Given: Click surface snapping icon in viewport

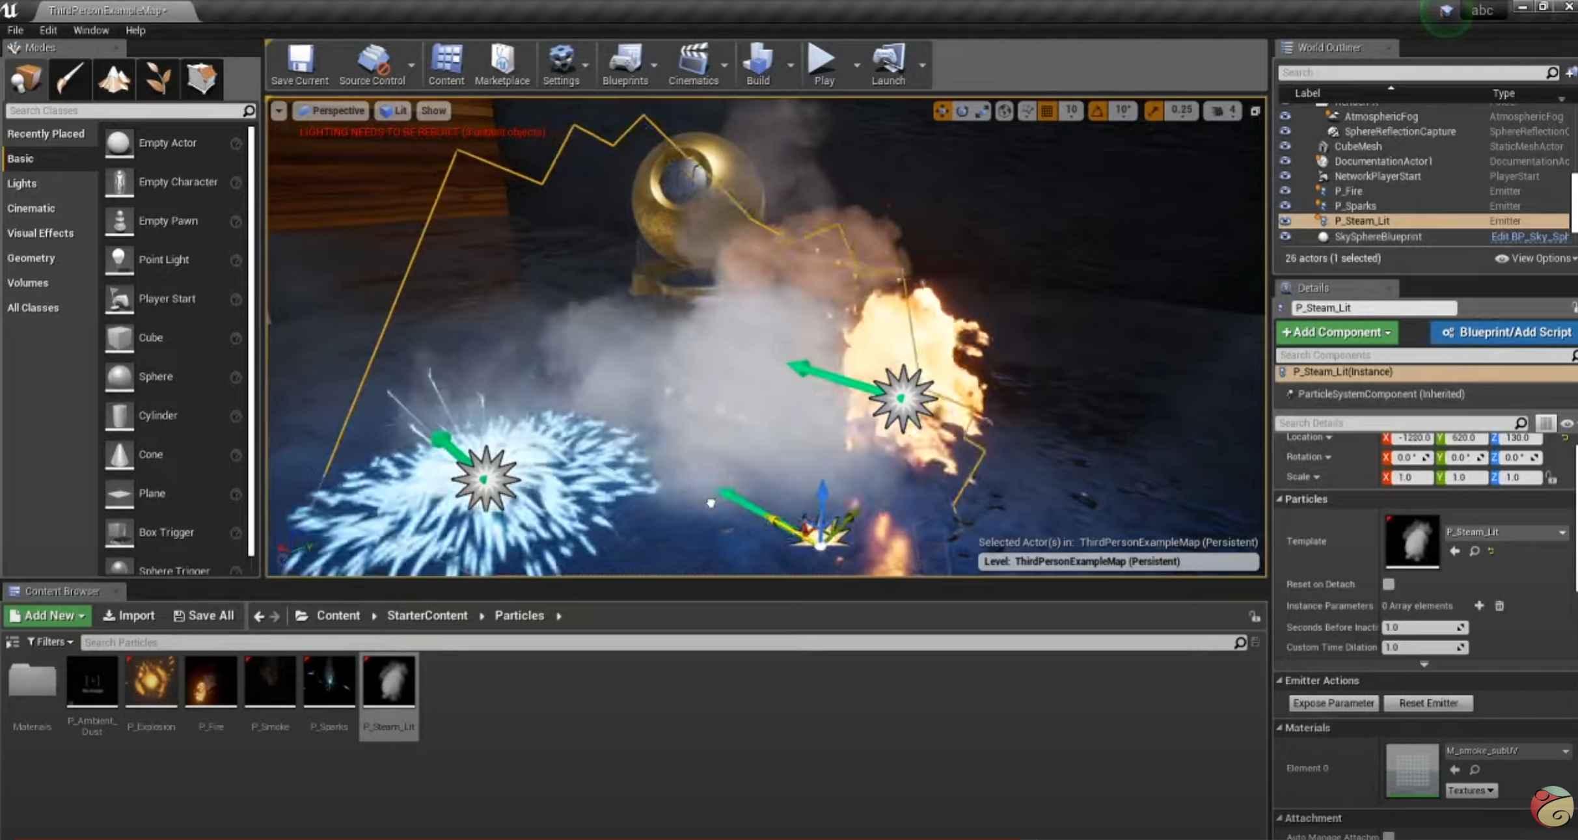Looking at the screenshot, I should tap(1027, 111).
